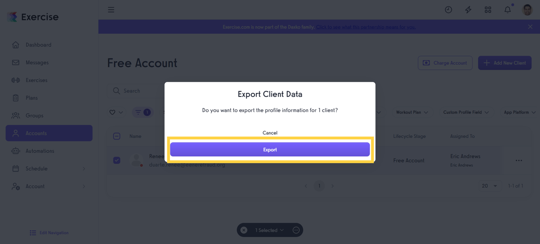Click the lightning quick-actions icon

click(468, 9)
